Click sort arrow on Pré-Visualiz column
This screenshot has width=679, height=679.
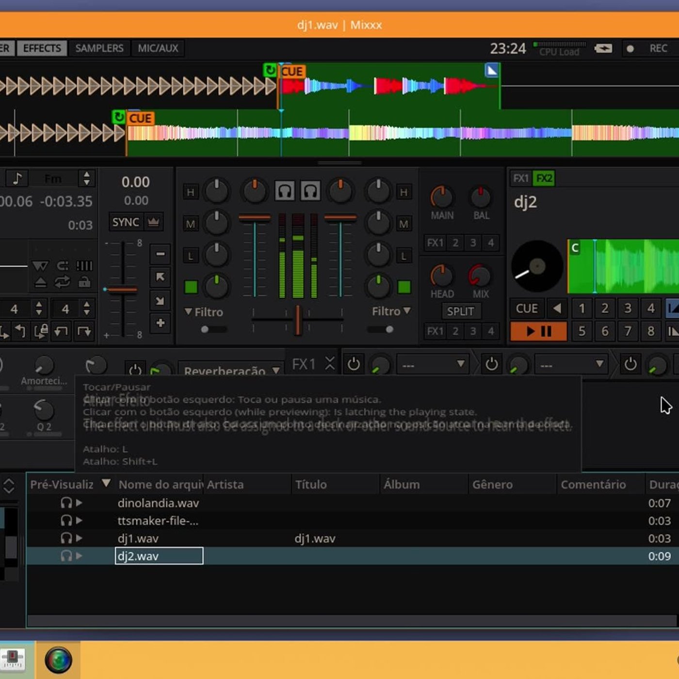click(x=106, y=483)
